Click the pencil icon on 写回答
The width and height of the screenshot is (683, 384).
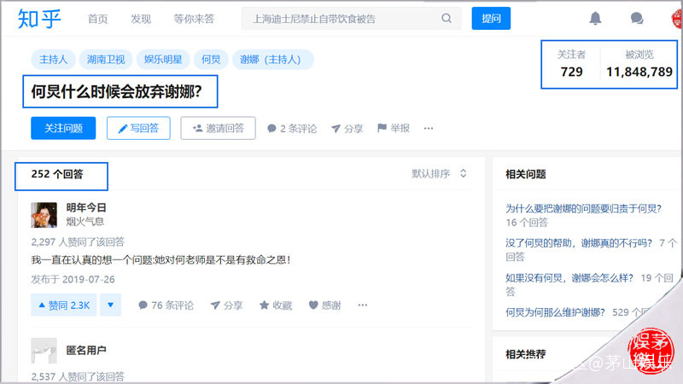pos(123,129)
